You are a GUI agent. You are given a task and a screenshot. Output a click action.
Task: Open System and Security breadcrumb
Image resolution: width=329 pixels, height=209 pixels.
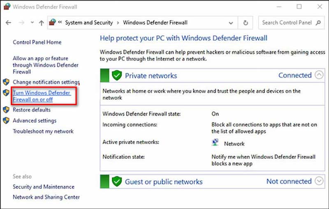(89, 23)
